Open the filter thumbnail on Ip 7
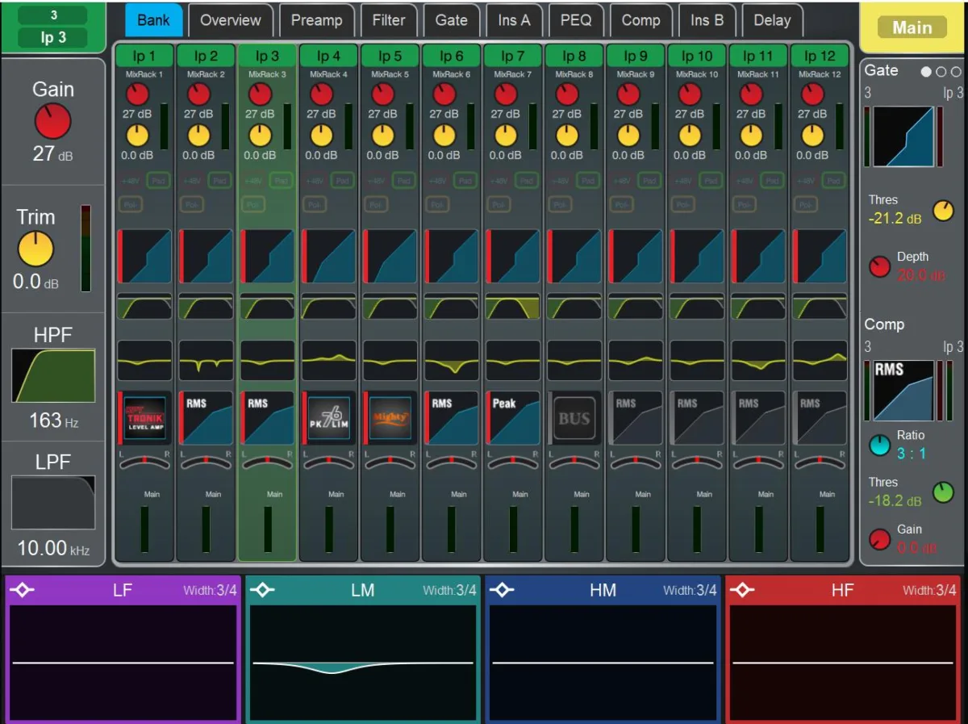Image resolution: width=968 pixels, height=724 pixels. [512, 307]
